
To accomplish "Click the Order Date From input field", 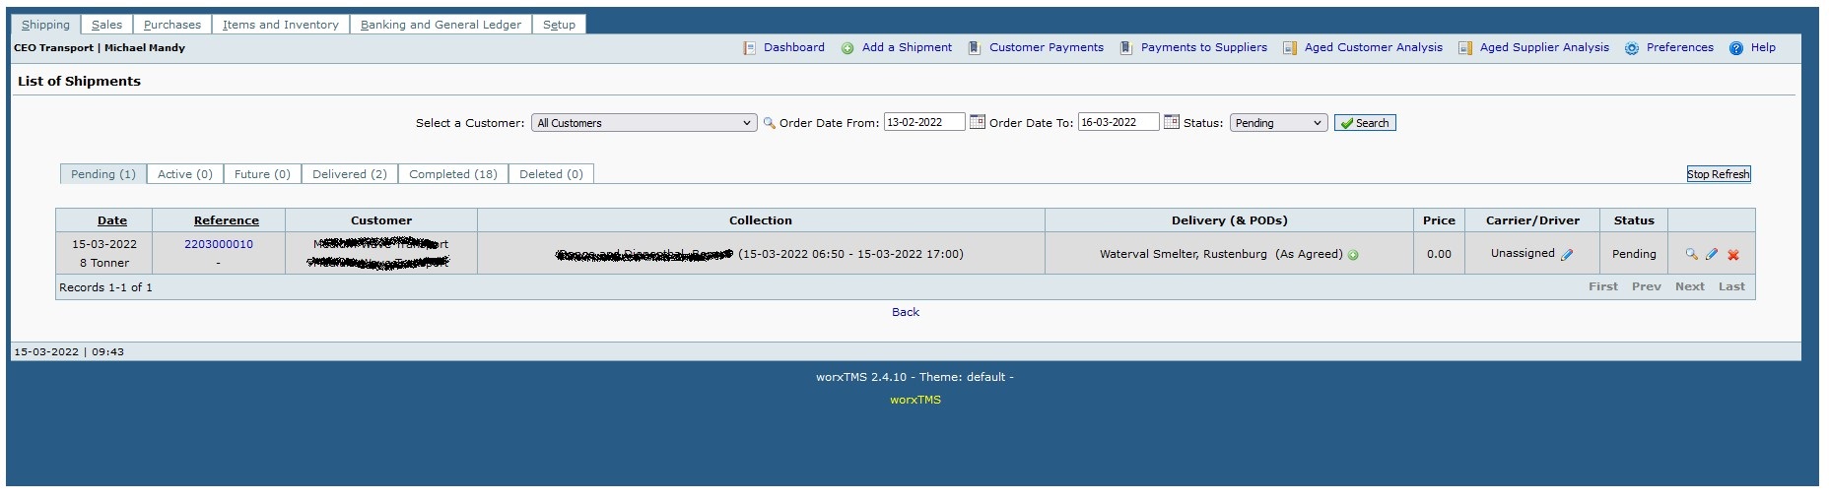I will coord(923,122).
